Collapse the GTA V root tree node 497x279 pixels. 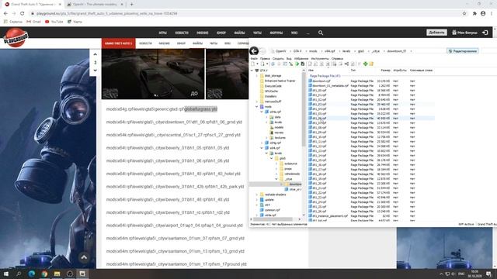coord(252,71)
